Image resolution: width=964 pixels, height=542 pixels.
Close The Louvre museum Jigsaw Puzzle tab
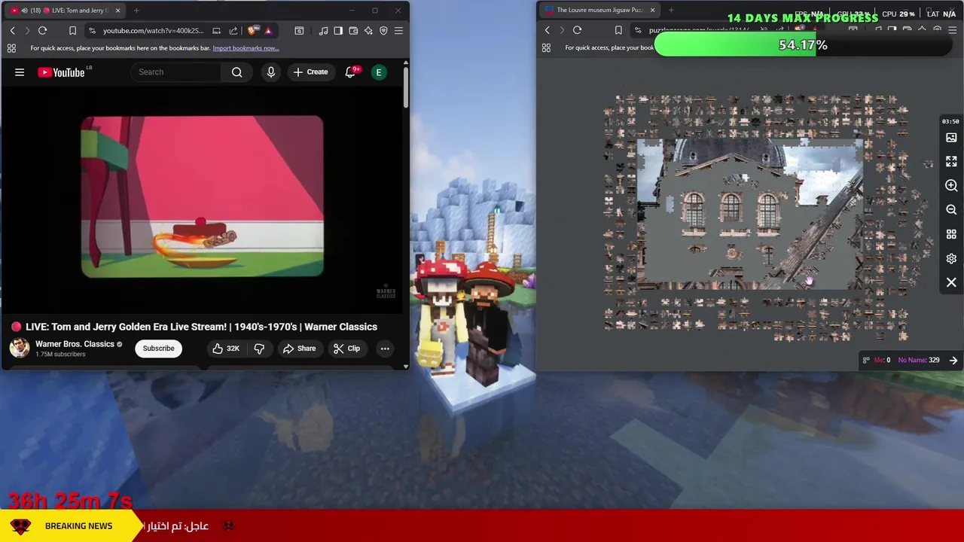click(x=652, y=11)
